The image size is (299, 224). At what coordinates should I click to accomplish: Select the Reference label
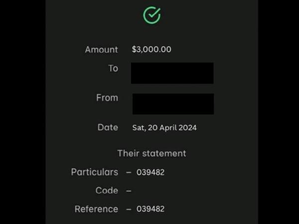(x=97, y=209)
